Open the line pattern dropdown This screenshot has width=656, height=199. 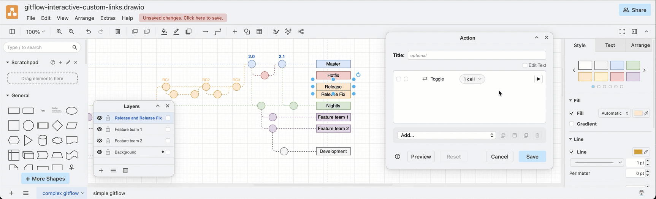click(597, 163)
